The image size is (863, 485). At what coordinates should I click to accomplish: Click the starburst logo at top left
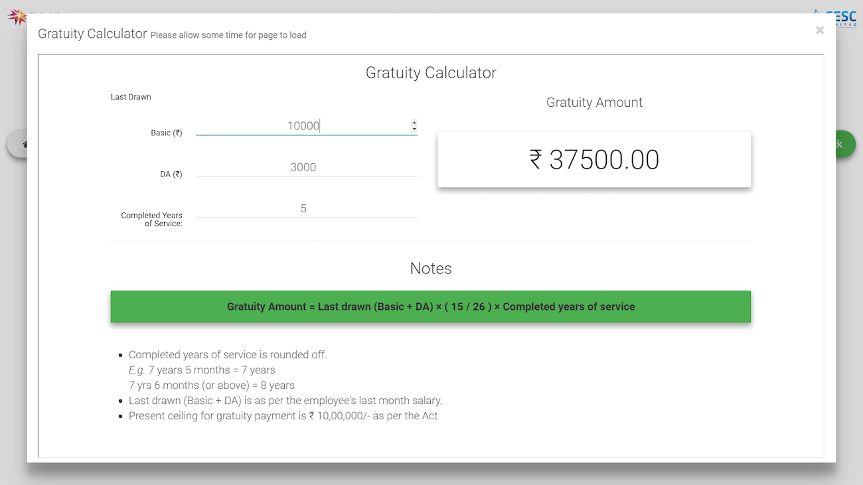click(x=17, y=17)
